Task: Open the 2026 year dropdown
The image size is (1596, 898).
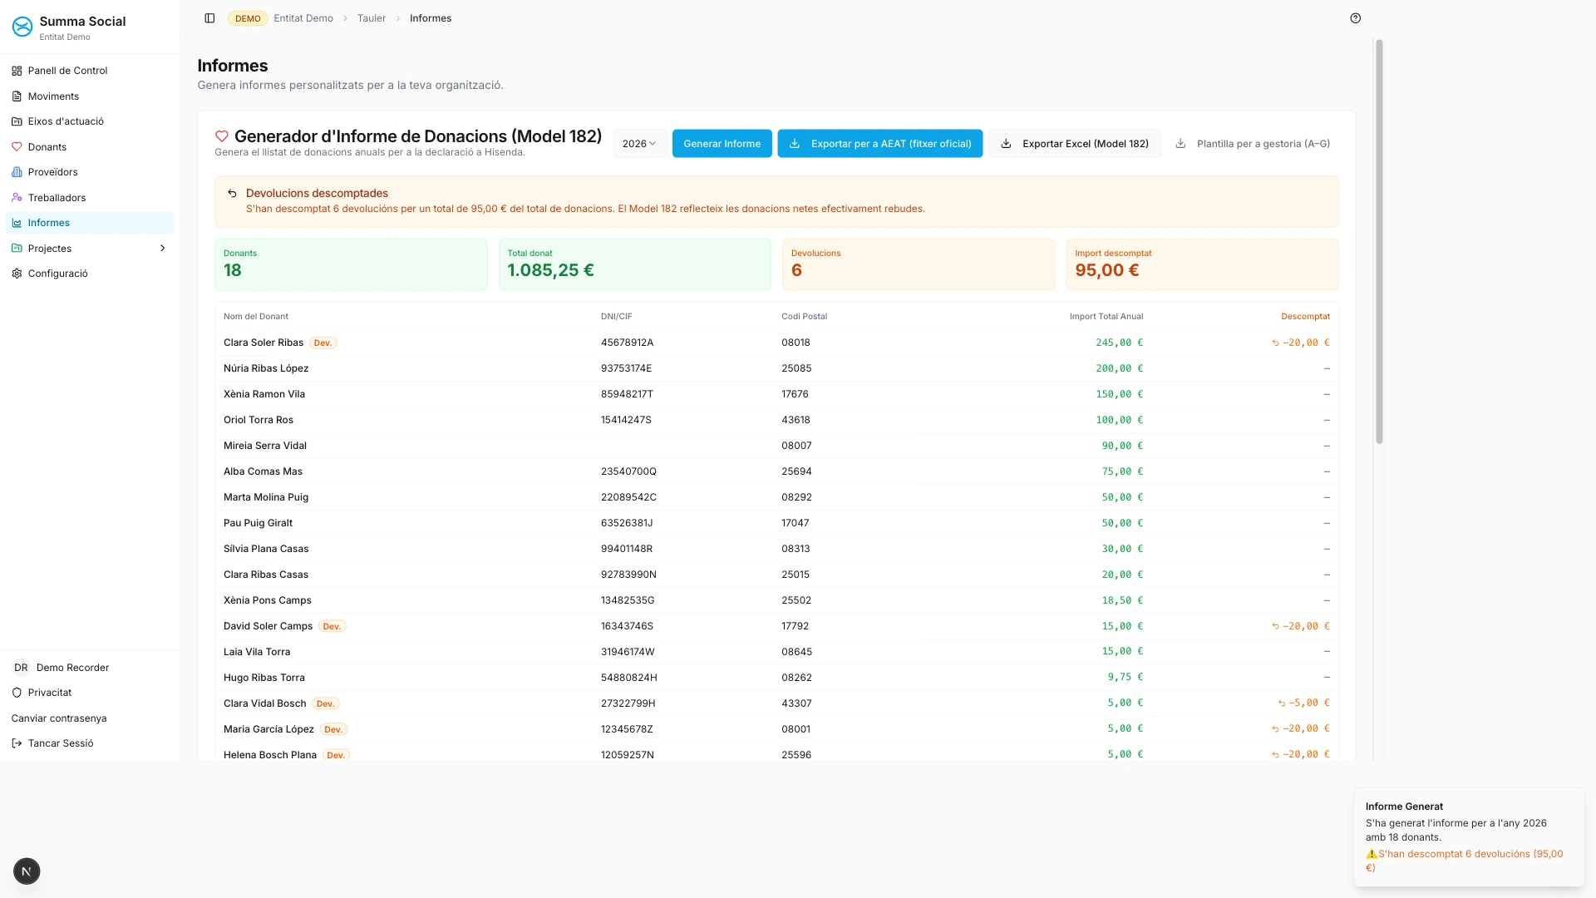Action: tap(639, 144)
